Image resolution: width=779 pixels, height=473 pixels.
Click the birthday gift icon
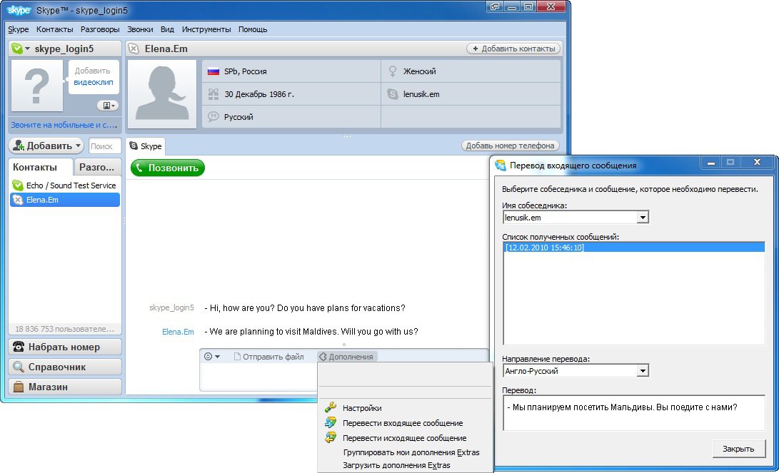pyautogui.click(x=213, y=93)
